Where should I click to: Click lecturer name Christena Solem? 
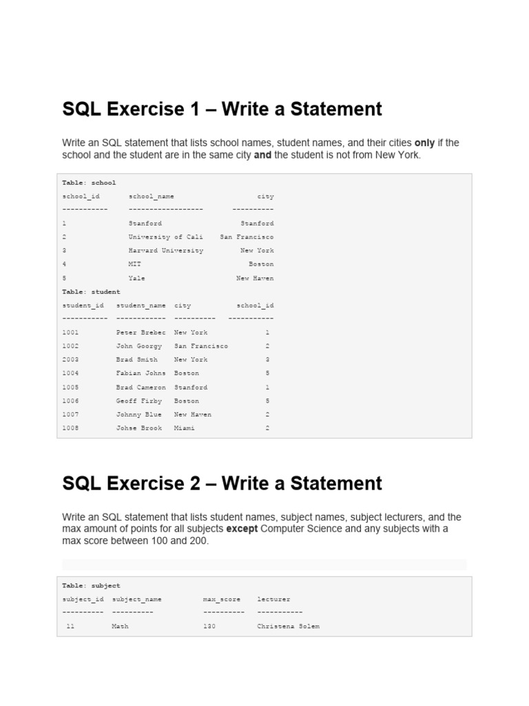click(288, 627)
